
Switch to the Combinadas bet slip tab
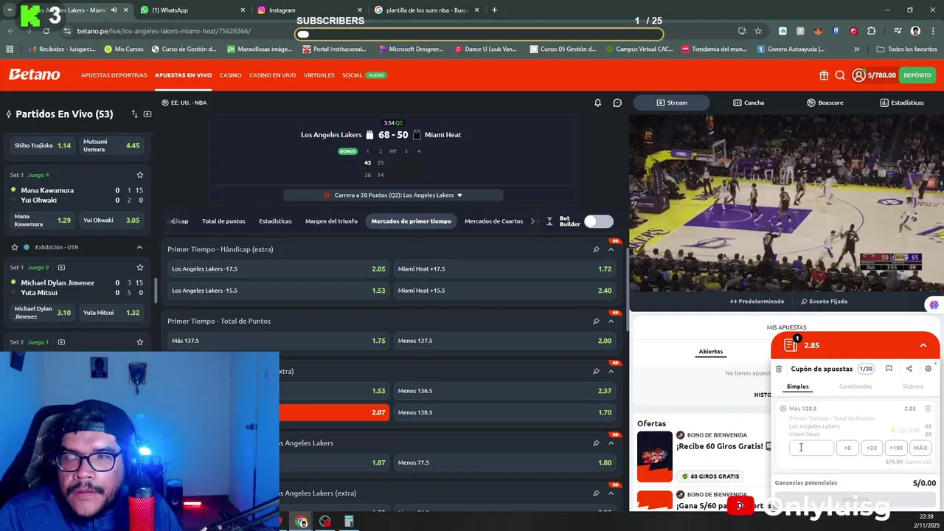tap(855, 386)
